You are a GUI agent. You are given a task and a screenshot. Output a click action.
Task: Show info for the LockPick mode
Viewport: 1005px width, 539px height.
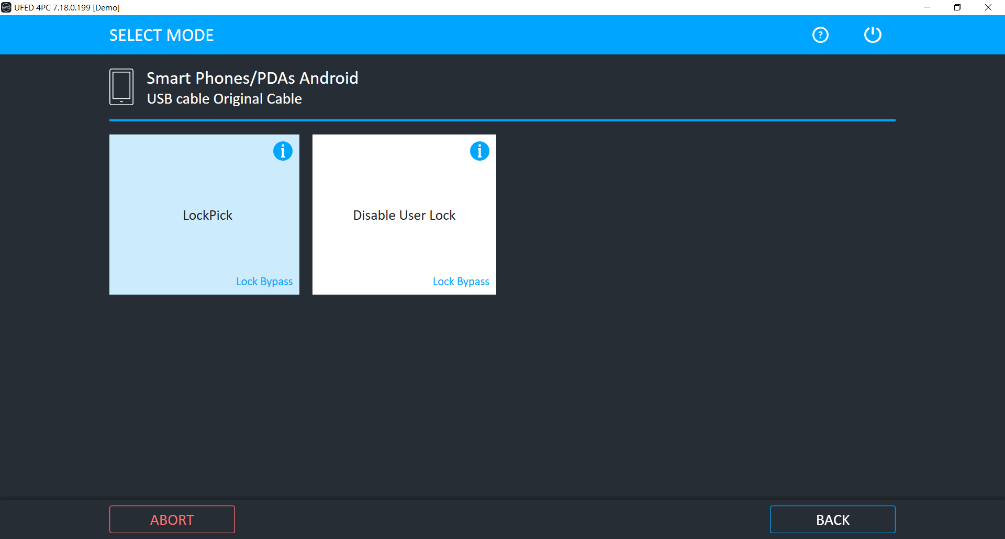283,151
